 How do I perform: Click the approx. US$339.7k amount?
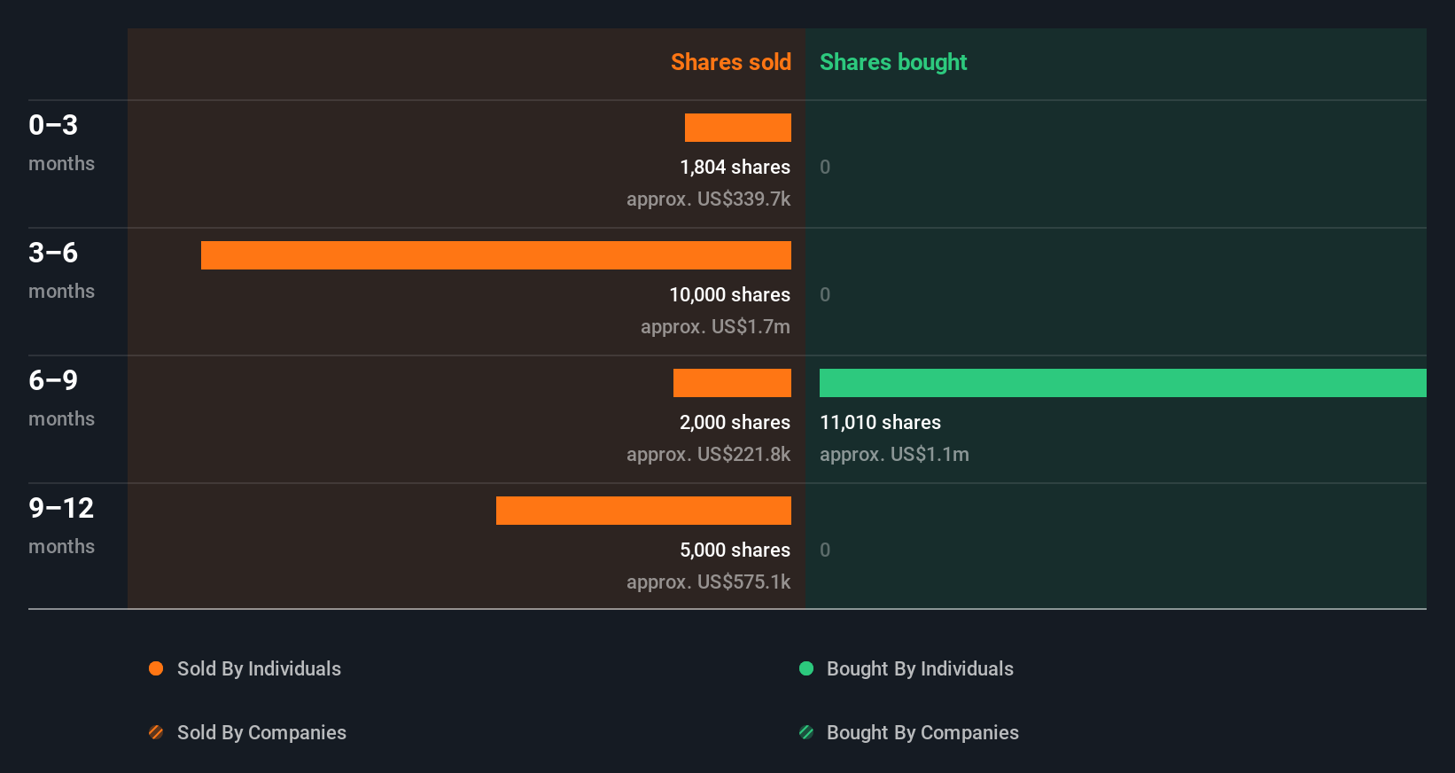pyautogui.click(x=708, y=199)
